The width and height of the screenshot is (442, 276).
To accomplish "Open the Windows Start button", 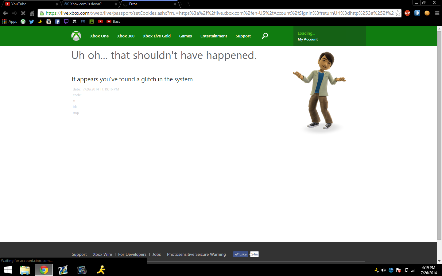I will 7,270.
